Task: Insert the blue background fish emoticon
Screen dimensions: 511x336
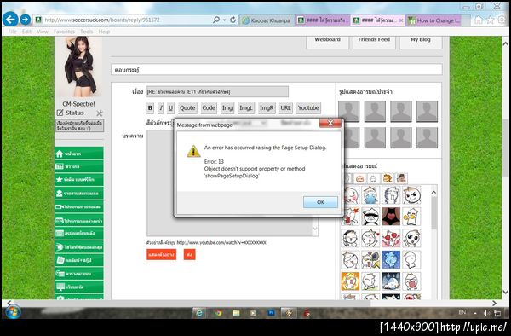Action: click(391, 259)
